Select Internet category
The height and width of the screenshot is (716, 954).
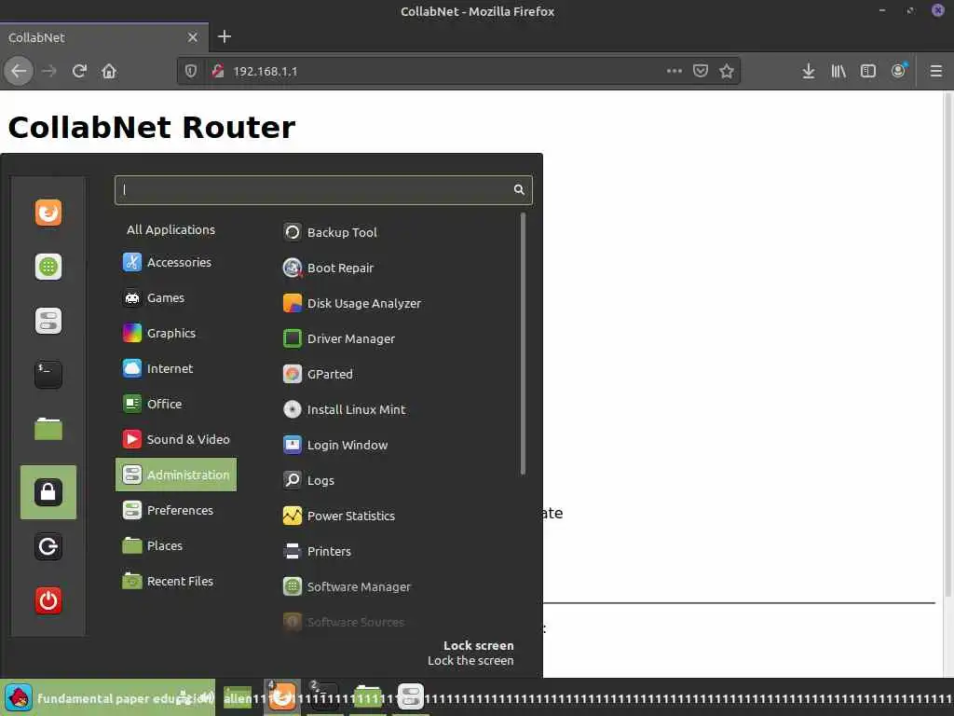click(158, 368)
